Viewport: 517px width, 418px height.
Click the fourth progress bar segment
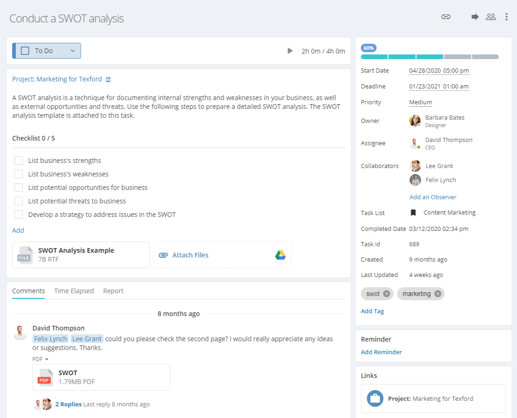tap(457, 57)
